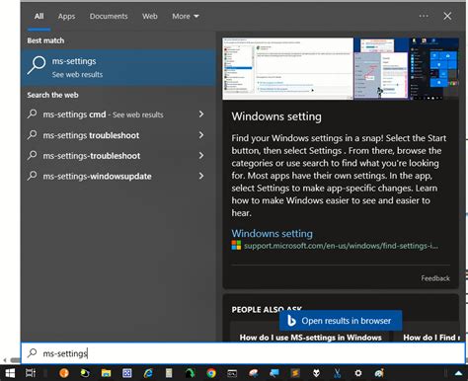Open the blue 'Windows setting' link
The width and height of the screenshot is (468, 381).
272,233
